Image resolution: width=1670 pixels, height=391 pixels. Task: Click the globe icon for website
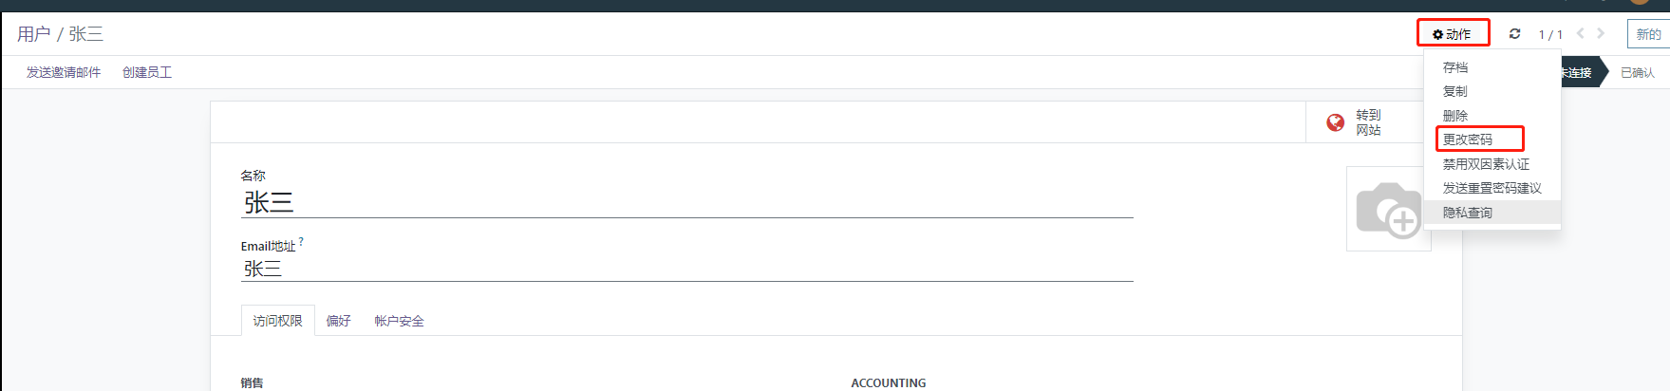(1335, 122)
